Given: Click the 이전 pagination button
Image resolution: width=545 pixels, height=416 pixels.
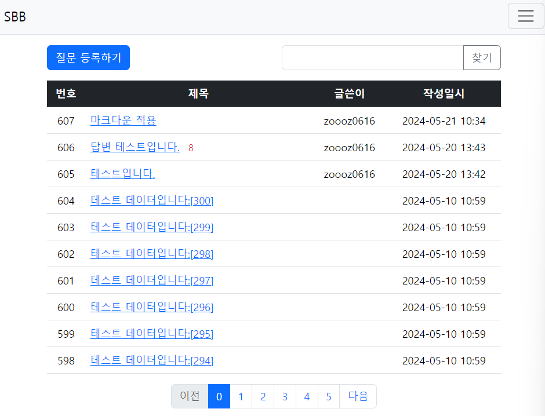Looking at the screenshot, I should (190, 396).
